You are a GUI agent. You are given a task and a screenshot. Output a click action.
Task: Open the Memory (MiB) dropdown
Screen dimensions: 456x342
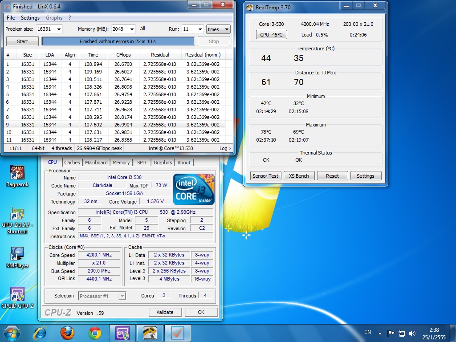pyautogui.click(x=131, y=29)
